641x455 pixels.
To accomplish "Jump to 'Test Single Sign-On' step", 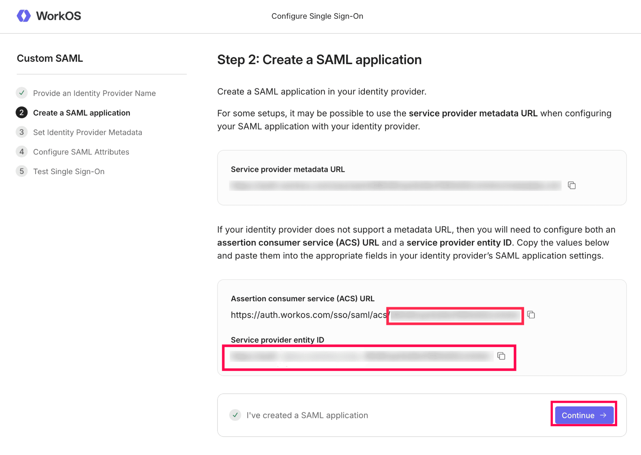I will click(x=69, y=171).
